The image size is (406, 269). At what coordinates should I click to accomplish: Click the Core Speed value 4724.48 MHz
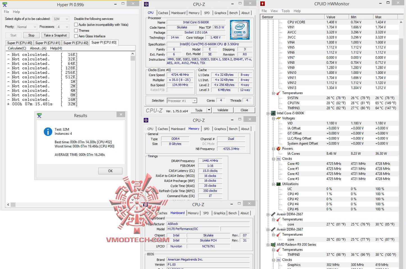(180, 75)
